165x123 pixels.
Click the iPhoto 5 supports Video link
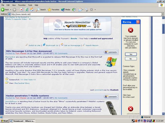(19, 19)
